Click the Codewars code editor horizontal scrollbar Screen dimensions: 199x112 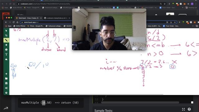click(140, 102)
